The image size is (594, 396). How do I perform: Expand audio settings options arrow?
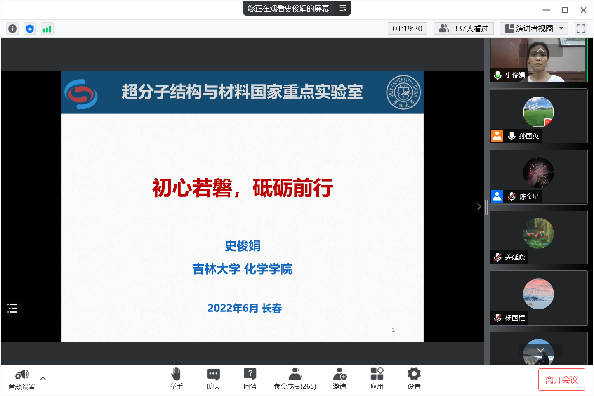(43, 378)
